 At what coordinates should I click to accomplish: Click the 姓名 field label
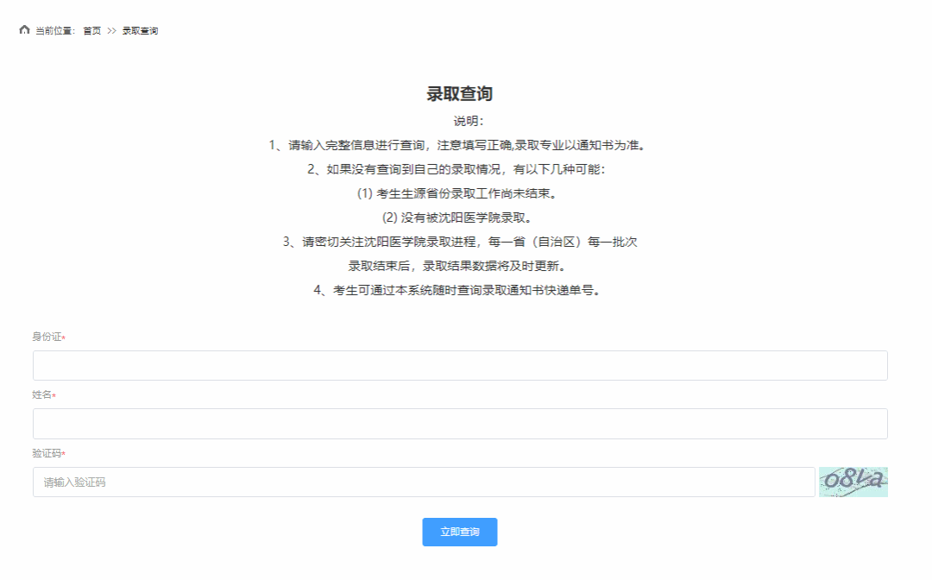41,395
